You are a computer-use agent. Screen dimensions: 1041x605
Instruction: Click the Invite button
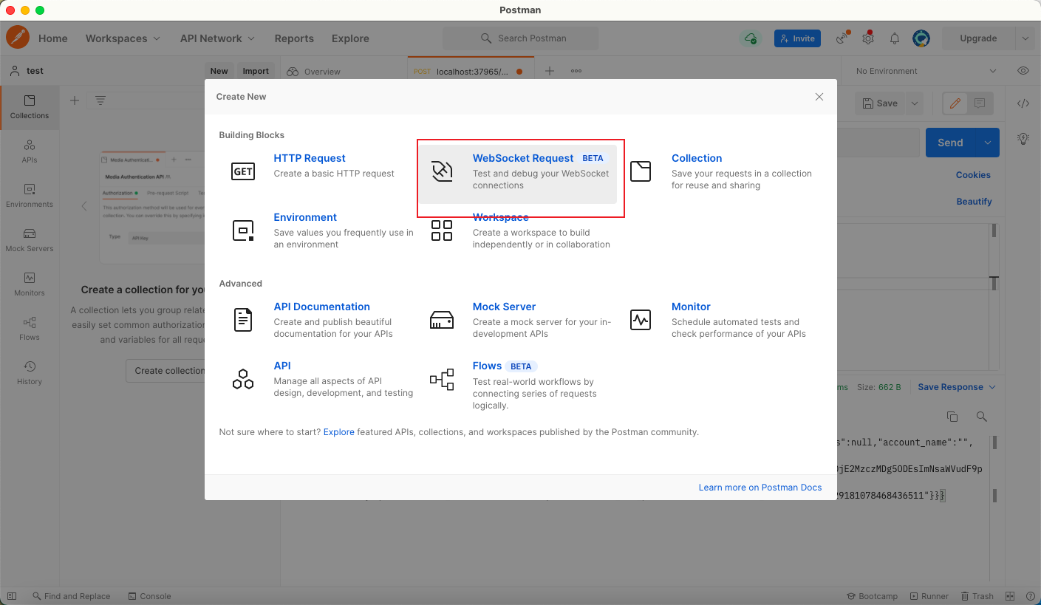click(797, 38)
